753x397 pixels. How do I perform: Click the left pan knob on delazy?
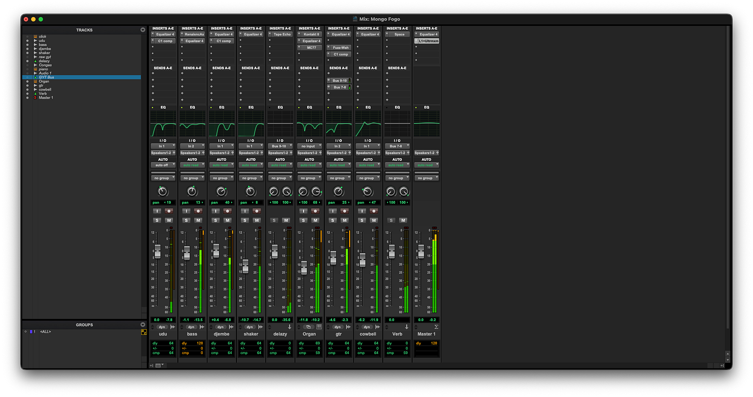coord(274,191)
